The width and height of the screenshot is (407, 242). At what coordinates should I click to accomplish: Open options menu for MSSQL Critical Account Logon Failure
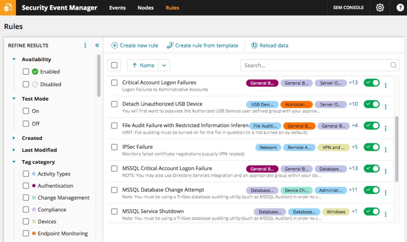(386, 171)
